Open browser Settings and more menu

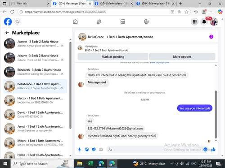[x=212, y=12]
